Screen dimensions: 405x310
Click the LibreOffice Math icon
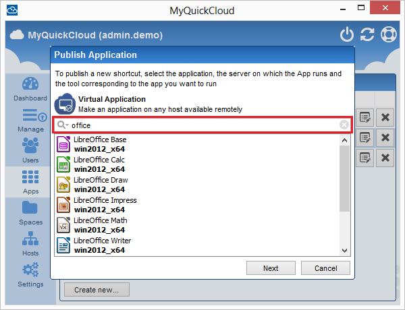click(63, 225)
